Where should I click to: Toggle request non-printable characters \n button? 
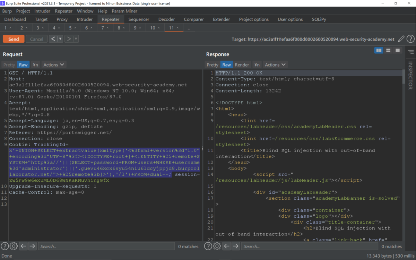35,65
